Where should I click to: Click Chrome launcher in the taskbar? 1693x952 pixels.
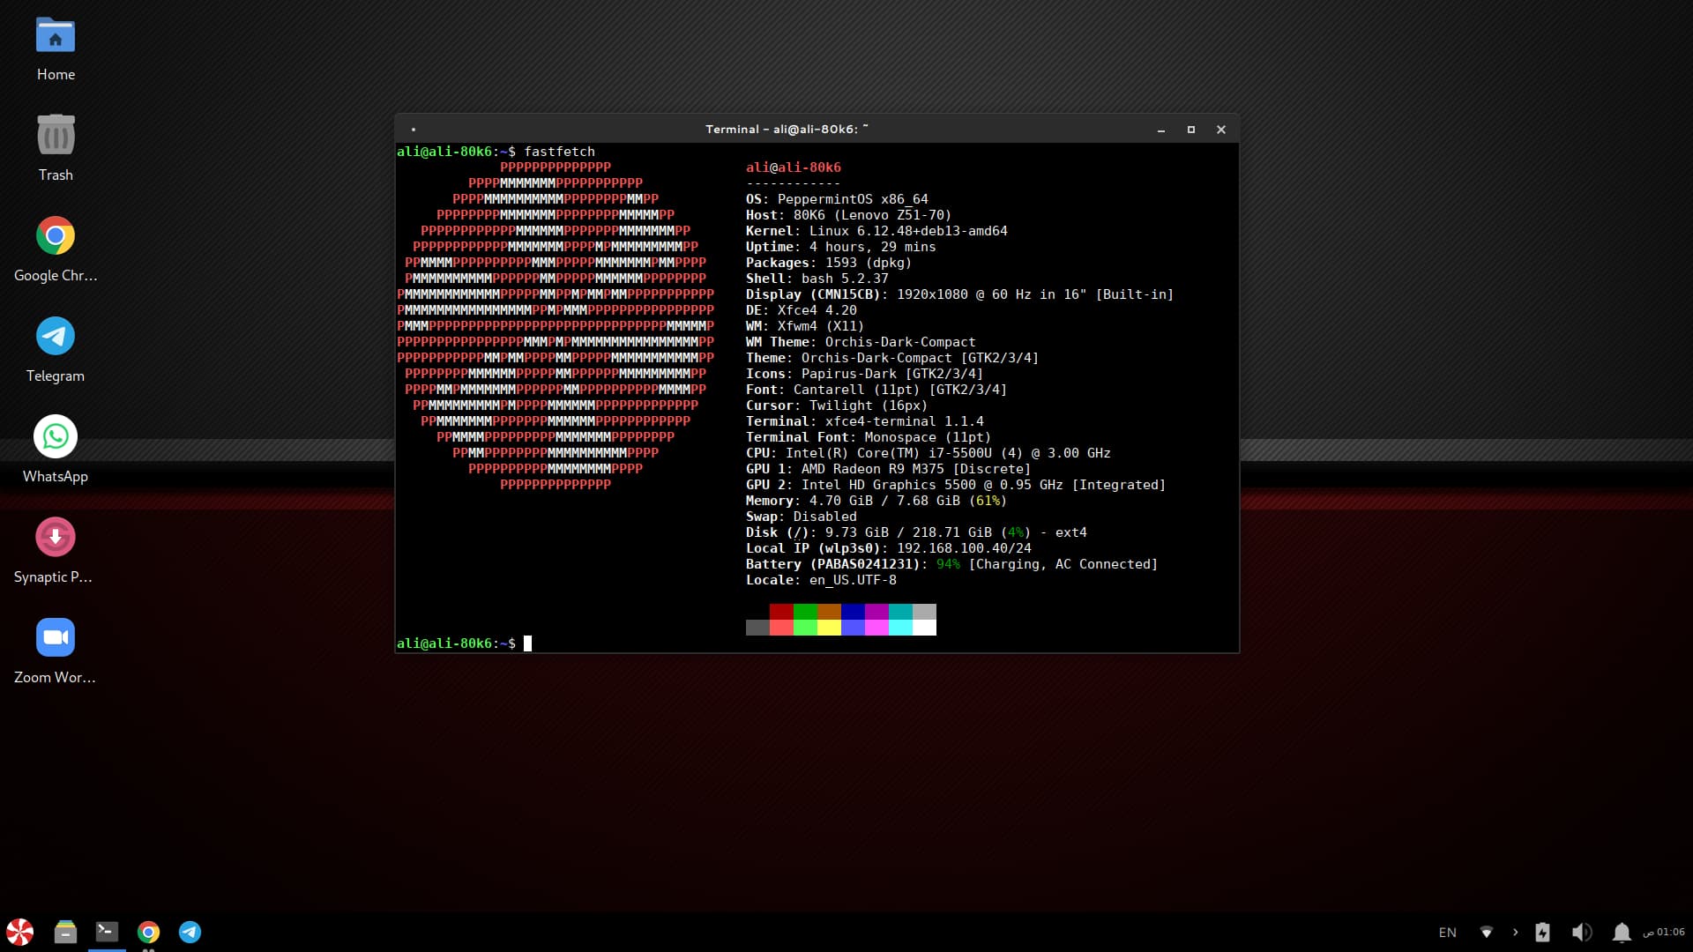(148, 932)
